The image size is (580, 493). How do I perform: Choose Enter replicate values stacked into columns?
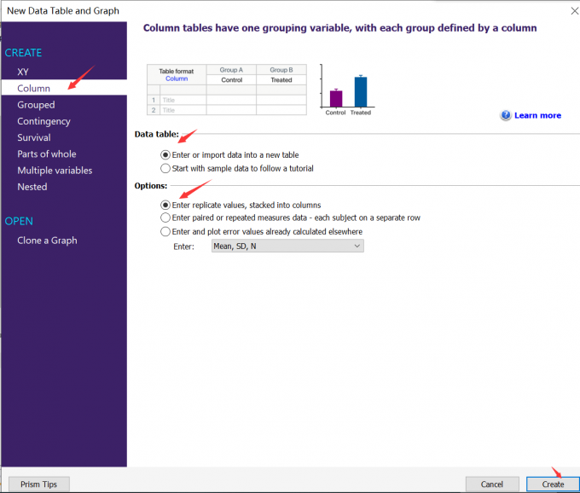241,205
